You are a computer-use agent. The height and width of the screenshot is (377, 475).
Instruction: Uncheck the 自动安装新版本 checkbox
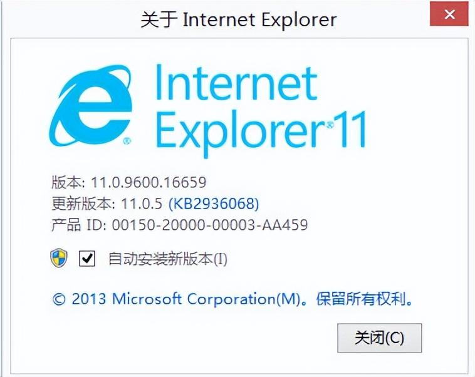[87, 258]
